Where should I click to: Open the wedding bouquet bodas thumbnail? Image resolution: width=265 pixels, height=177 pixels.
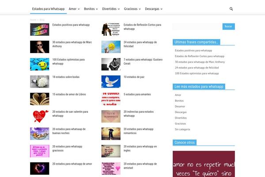[x=39, y=81]
